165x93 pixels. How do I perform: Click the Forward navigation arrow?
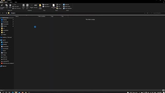click(x=3, y=13)
